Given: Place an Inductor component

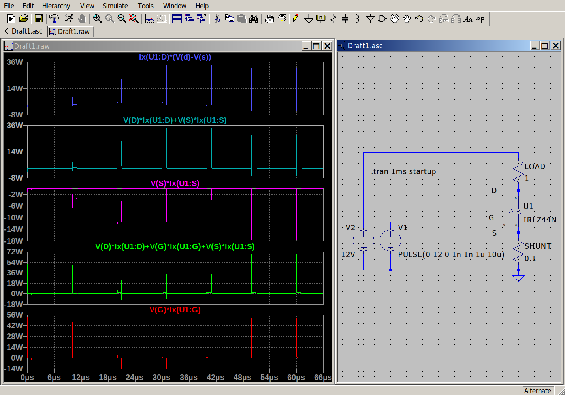Looking at the screenshot, I should (357, 19).
